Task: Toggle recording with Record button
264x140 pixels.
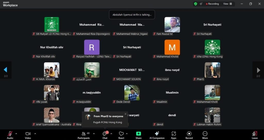Action: [x=189, y=134]
